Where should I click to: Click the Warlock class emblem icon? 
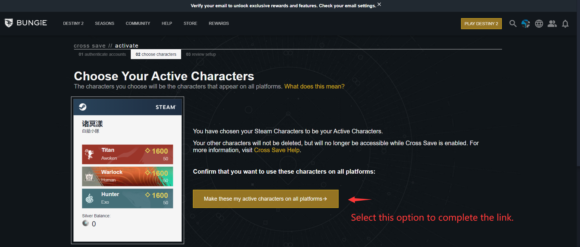(89, 176)
